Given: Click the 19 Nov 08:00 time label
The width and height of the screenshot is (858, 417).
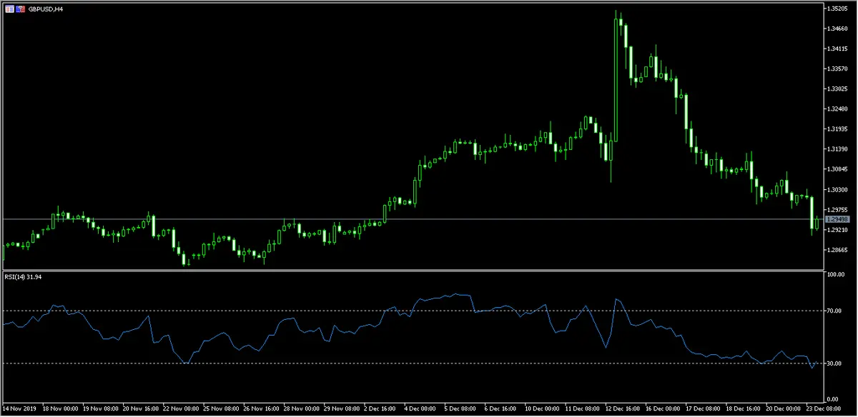Looking at the screenshot, I should point(101,410).
